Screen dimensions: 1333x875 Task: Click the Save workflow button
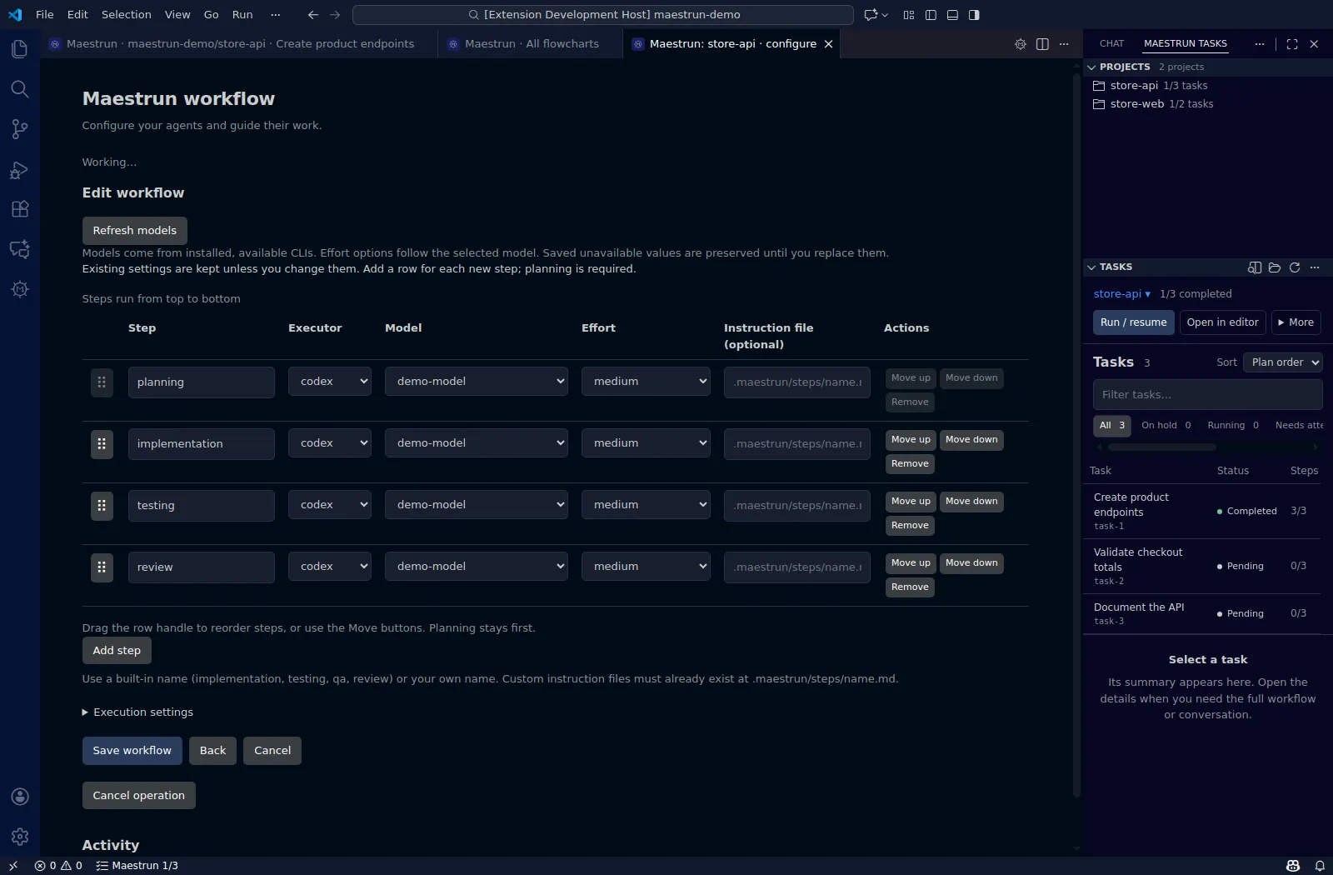tap(132, 751)
